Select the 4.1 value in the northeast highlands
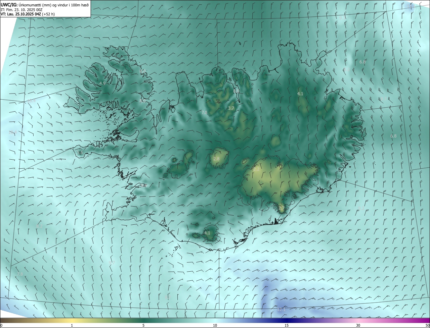 (x=300, y=94)
